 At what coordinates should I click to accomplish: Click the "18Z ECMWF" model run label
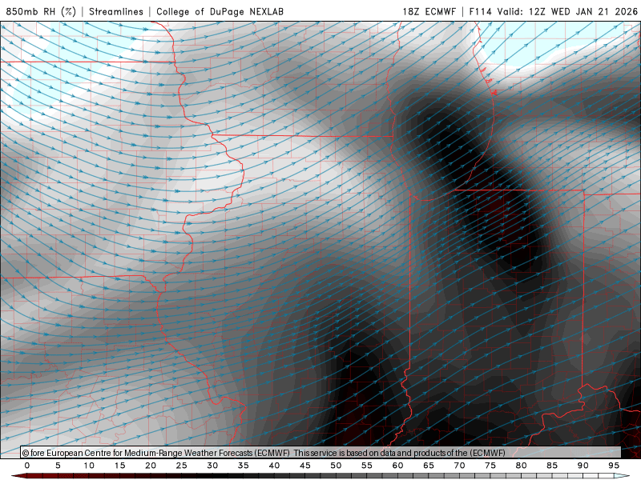click(429, 11)
